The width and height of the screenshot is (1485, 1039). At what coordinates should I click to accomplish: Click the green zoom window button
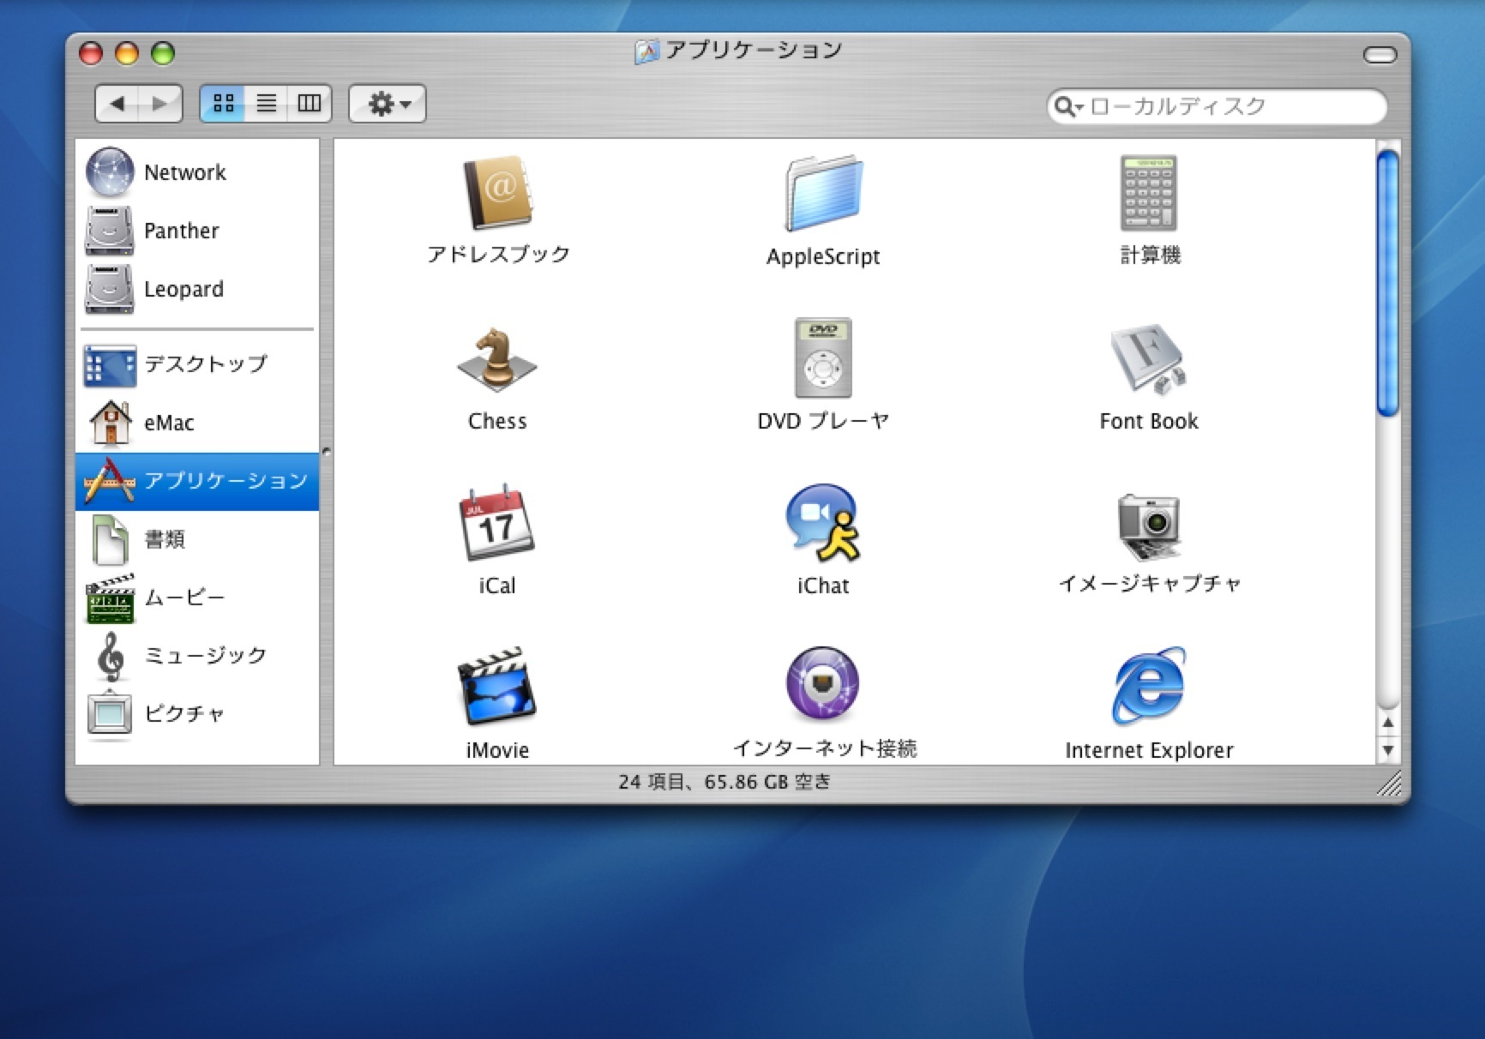[x=163, y=53]
